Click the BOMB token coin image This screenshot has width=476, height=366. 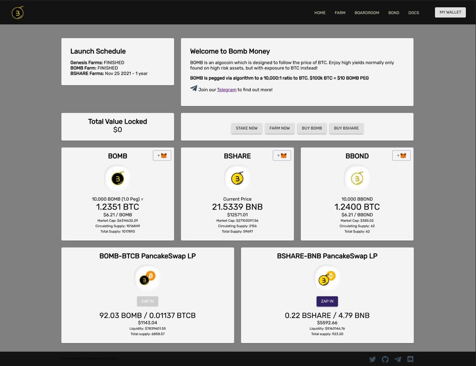[118, 179]
